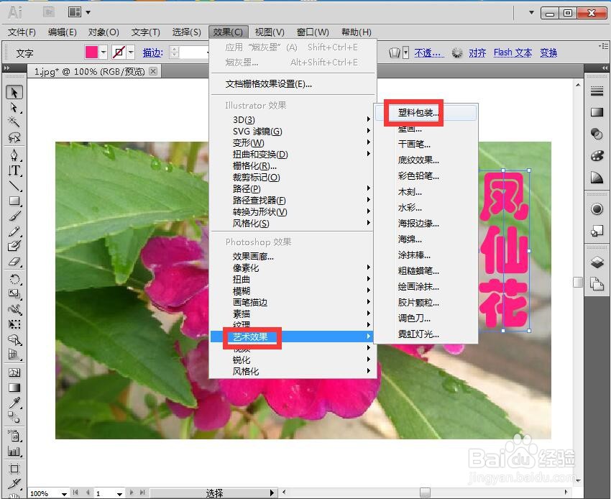The image size is (611, 499).
Task: Click the pink fill color swatch
Action: [91, 52]
